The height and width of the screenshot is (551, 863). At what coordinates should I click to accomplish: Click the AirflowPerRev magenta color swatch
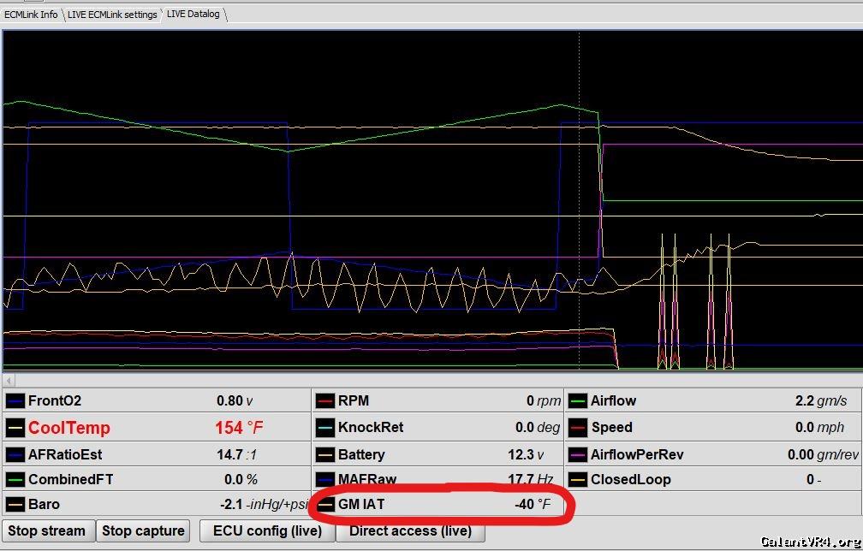point(578,454)
